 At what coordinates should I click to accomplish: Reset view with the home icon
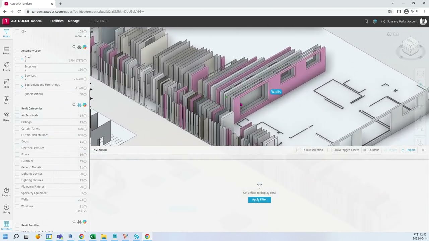point(389,34)
